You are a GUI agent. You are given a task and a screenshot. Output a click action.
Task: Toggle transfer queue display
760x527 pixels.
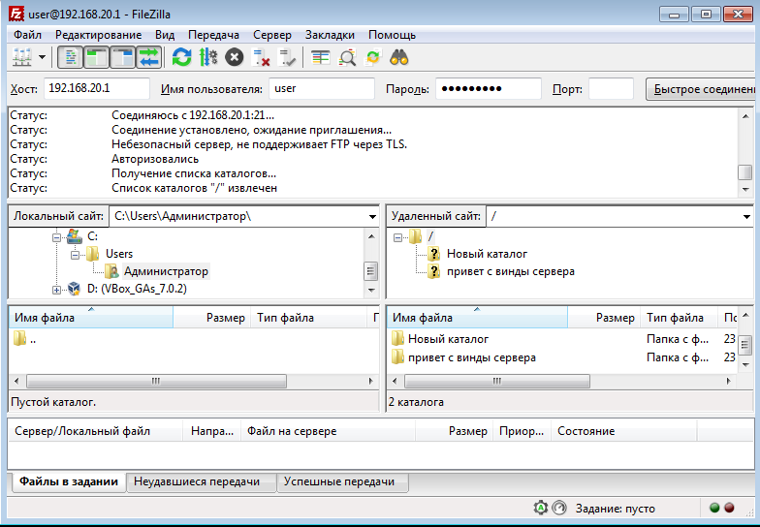click(149, 58)
